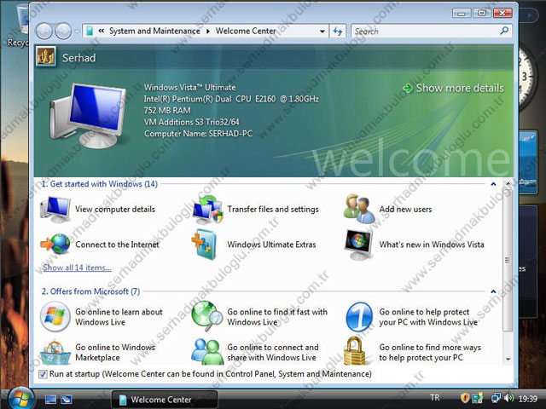Click the Forward navigation button

[x=63, y=32]
